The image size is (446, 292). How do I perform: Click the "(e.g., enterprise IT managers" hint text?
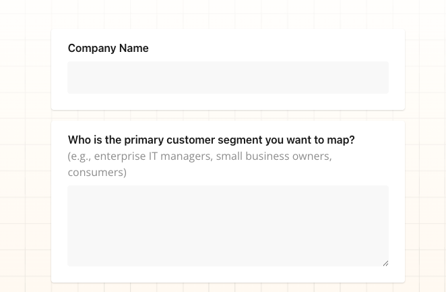point(139,156)
